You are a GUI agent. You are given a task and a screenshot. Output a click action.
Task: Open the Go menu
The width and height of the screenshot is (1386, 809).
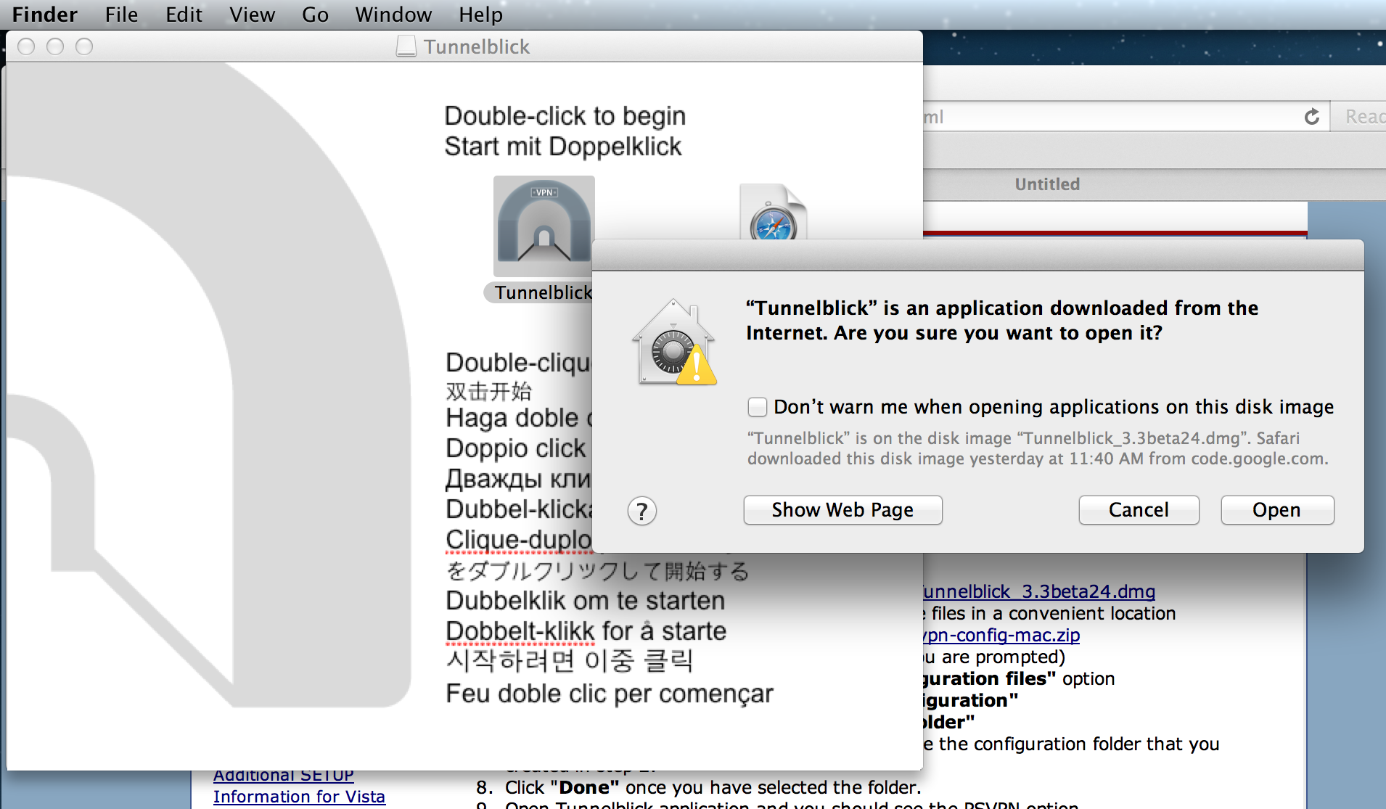(x=315, y=15)
